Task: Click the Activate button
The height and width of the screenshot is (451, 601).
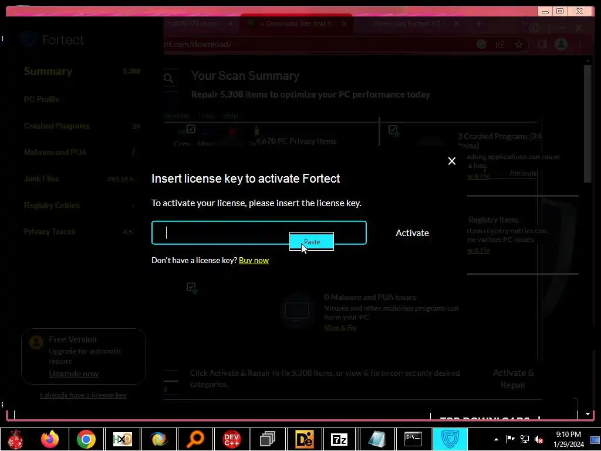Action: click(x=412, y=233)
